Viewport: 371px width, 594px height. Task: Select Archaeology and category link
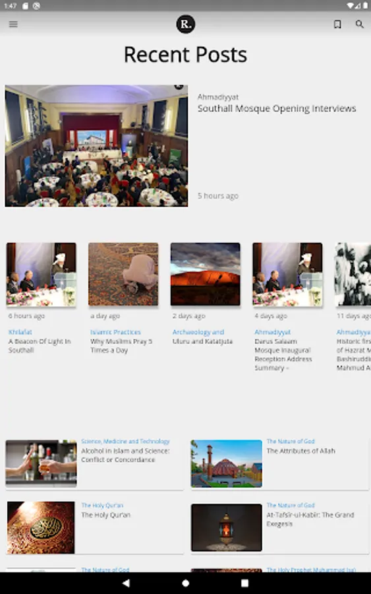[198, 332]
